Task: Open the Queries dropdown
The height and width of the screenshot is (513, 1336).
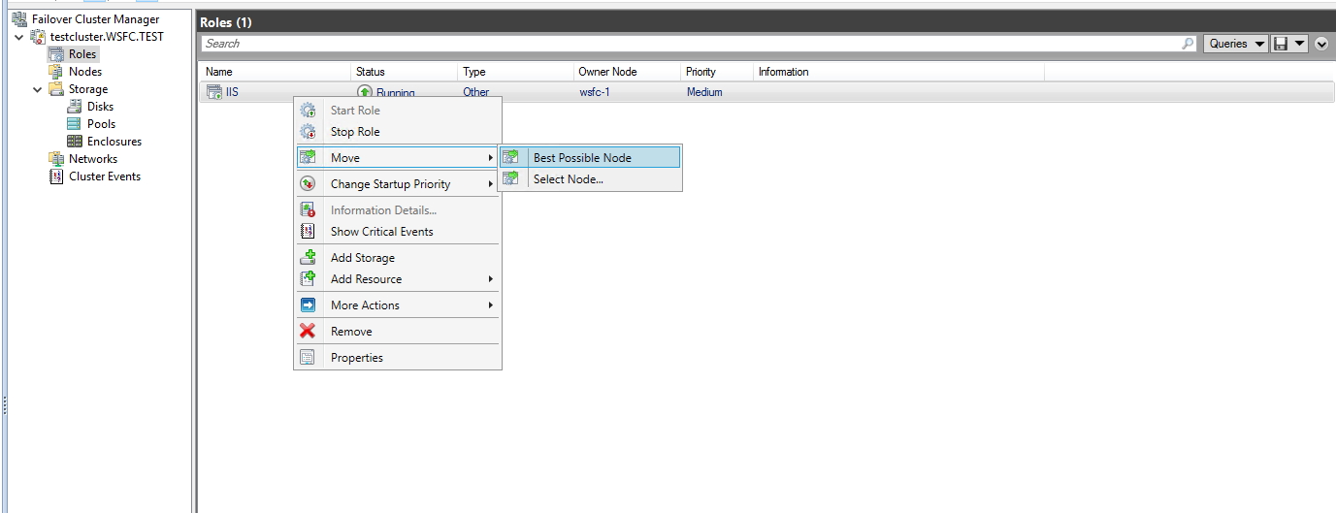Action: 1235,44
